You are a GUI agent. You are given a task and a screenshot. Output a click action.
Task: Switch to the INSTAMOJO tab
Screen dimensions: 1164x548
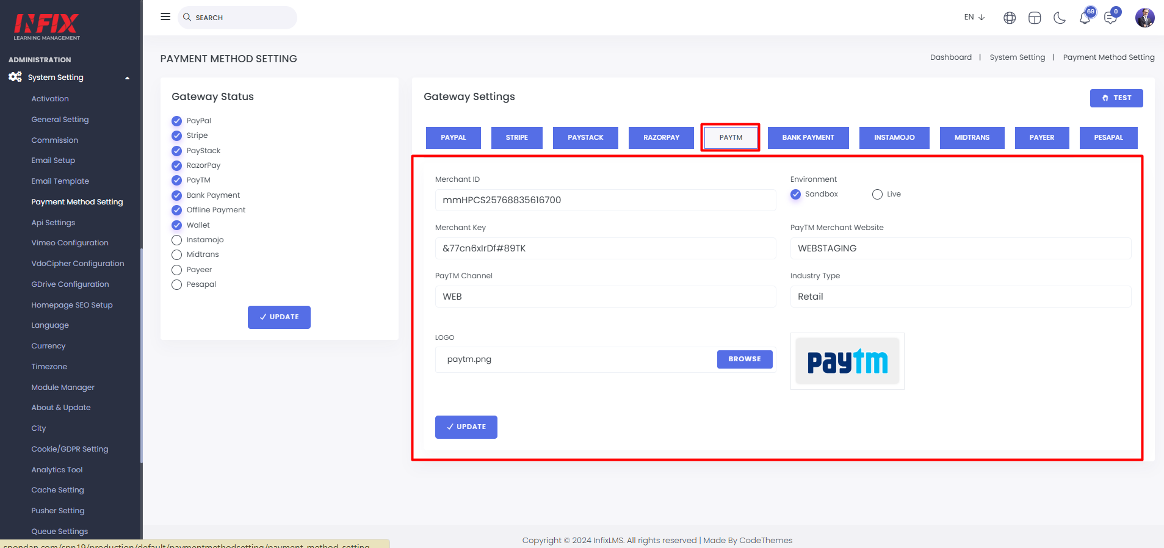pyautogui.click(x=894, y=138)
